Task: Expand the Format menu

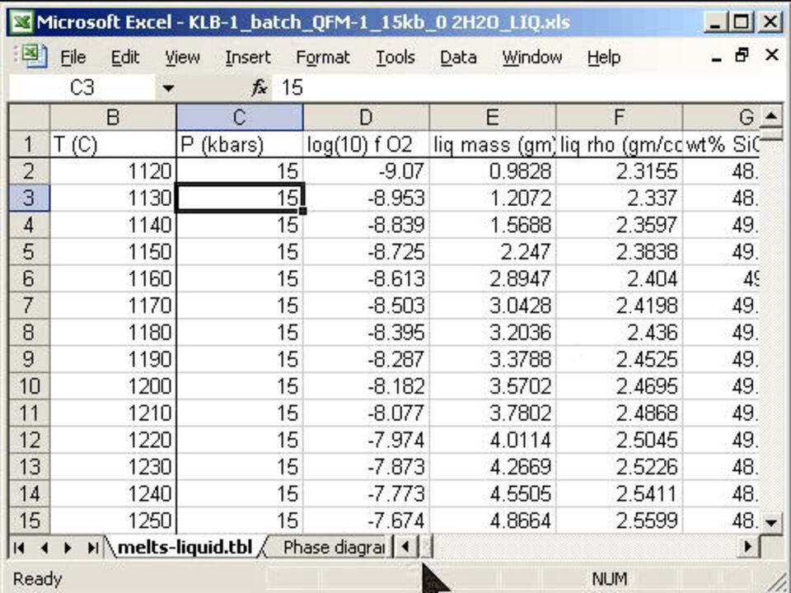Action: point(322,58)
